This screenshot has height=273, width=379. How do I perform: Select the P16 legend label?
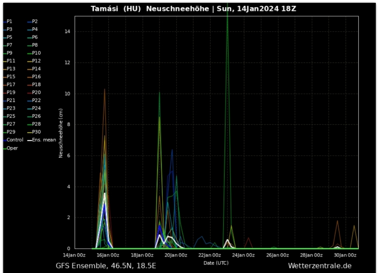(36, 77)
